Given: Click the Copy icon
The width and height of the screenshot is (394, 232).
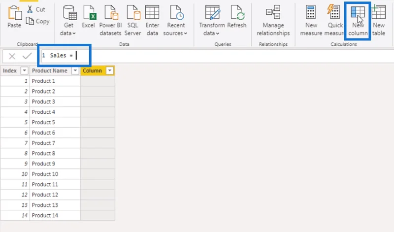Looking at the screenshot, I should coord(30,21).
